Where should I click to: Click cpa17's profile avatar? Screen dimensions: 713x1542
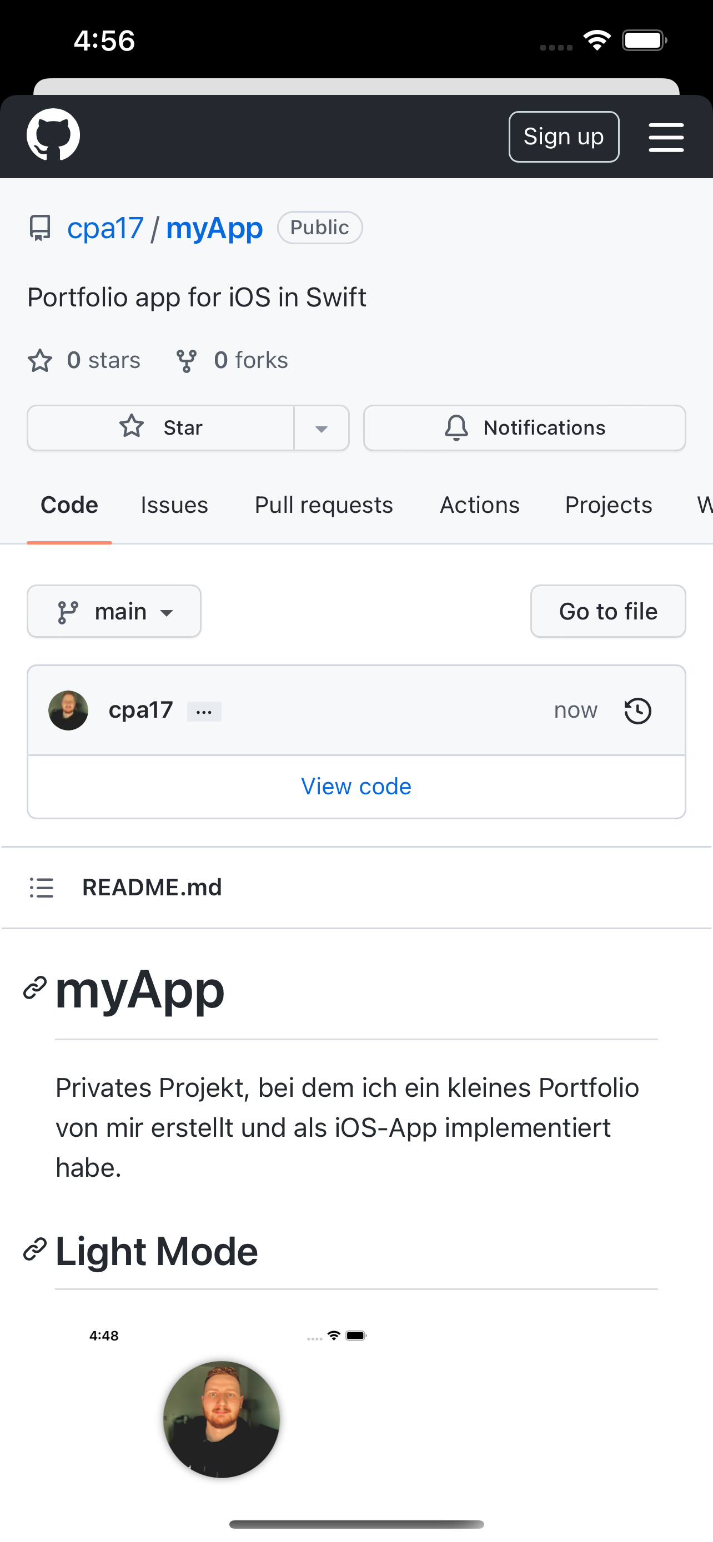(x=68, y=710)
